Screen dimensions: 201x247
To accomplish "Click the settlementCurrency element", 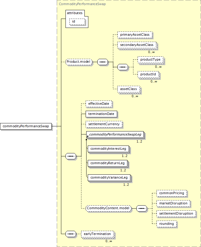I will click(104, 124).
